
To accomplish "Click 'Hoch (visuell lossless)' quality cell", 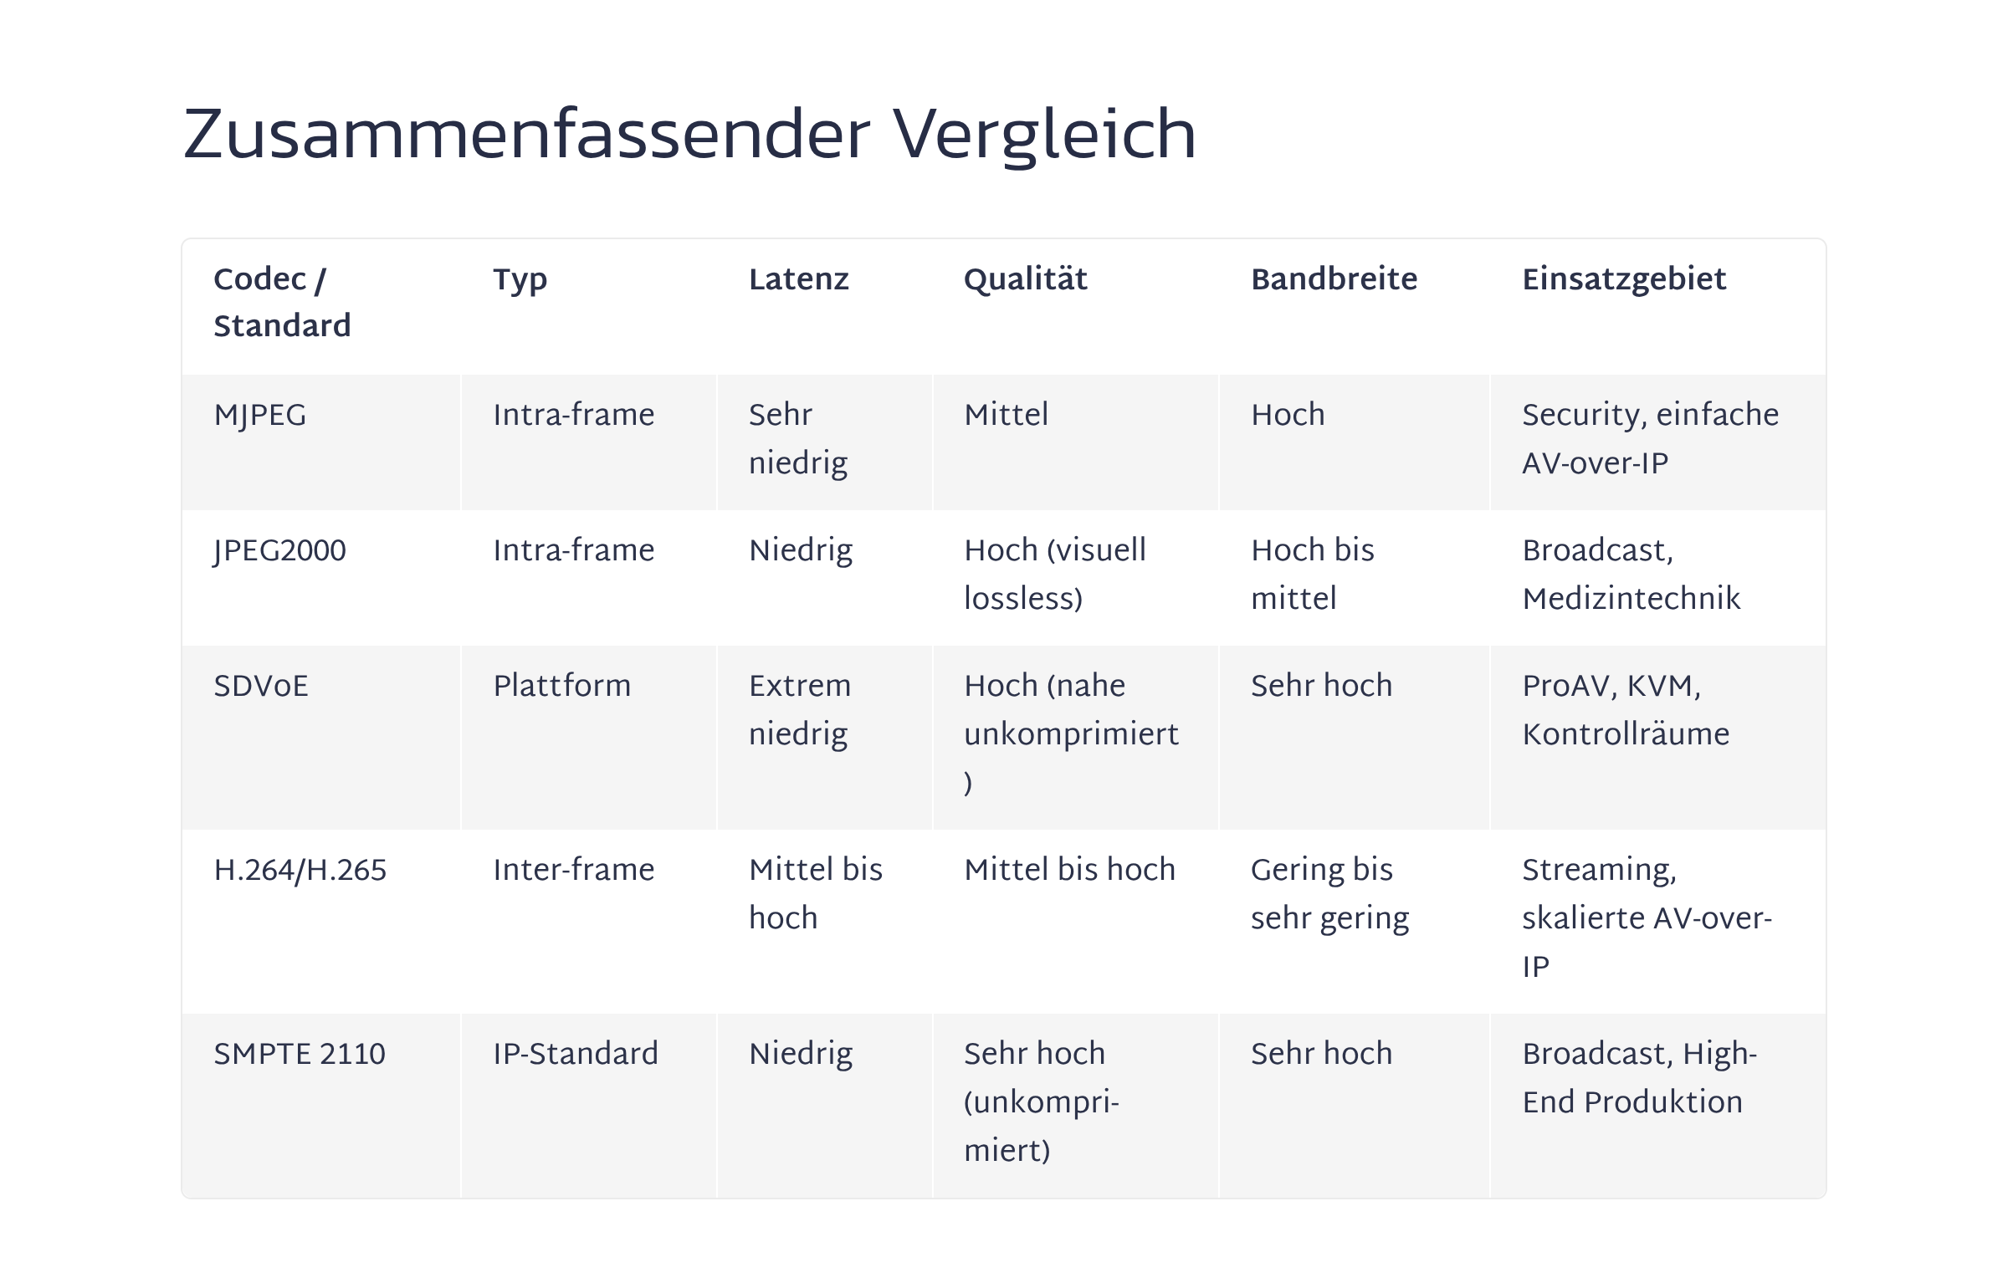I will coord(1054,574).
